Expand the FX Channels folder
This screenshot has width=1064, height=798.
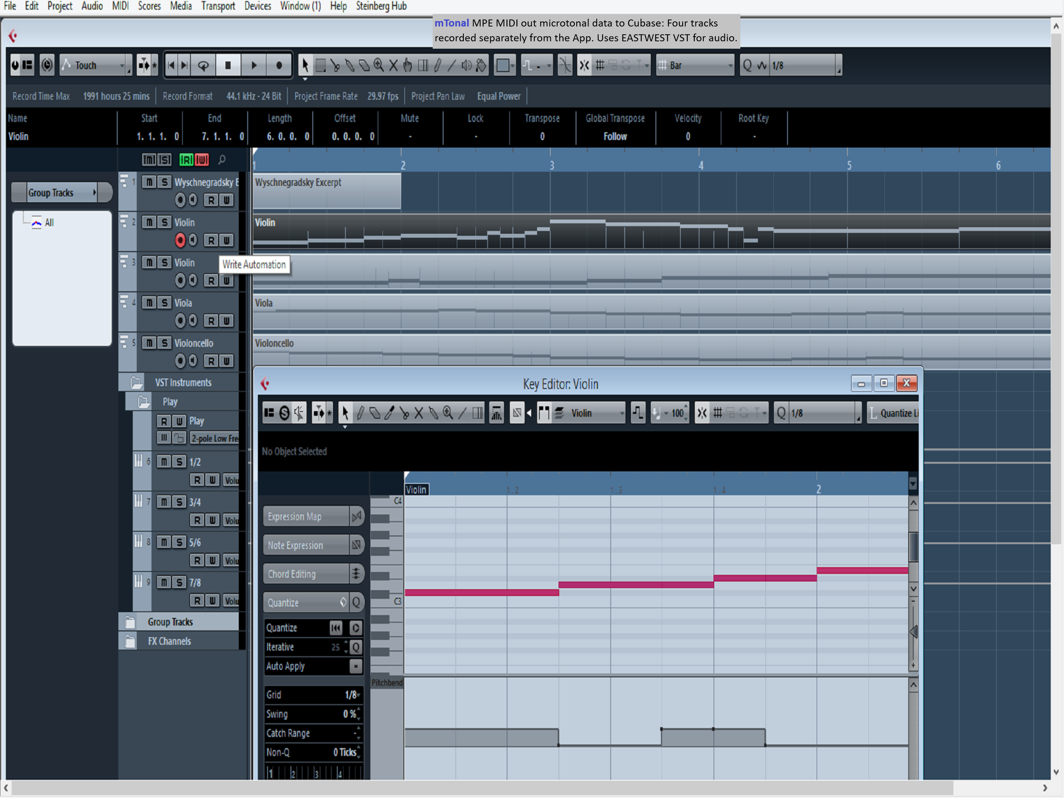[130, 642]
